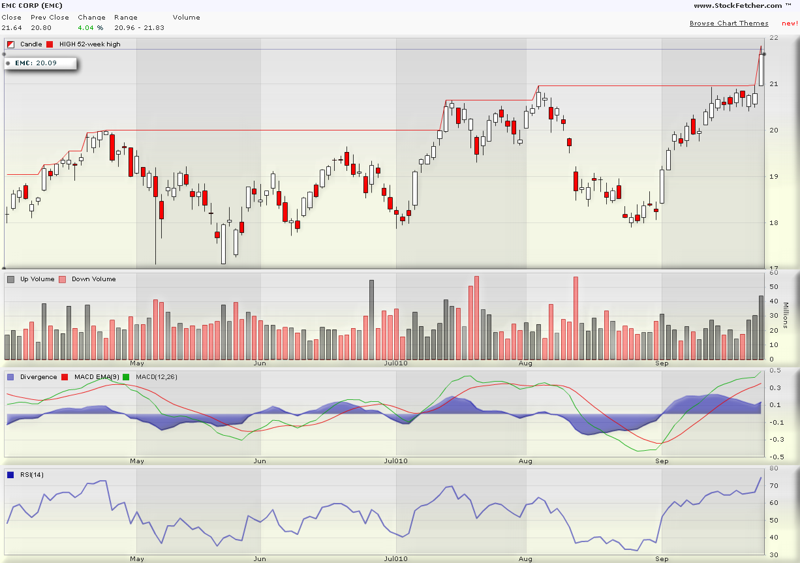Click the RSI(14) blue legend icon
The image size is (800, 563).
tap(10, 475)
